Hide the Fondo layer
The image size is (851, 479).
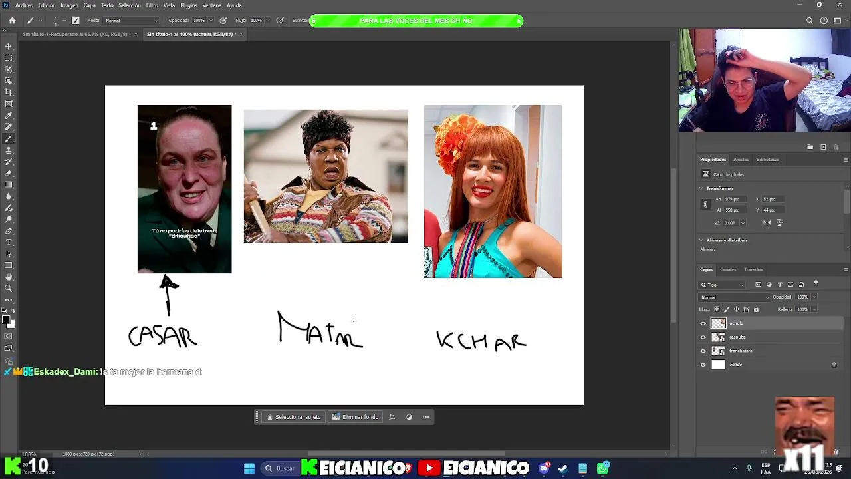703,365
